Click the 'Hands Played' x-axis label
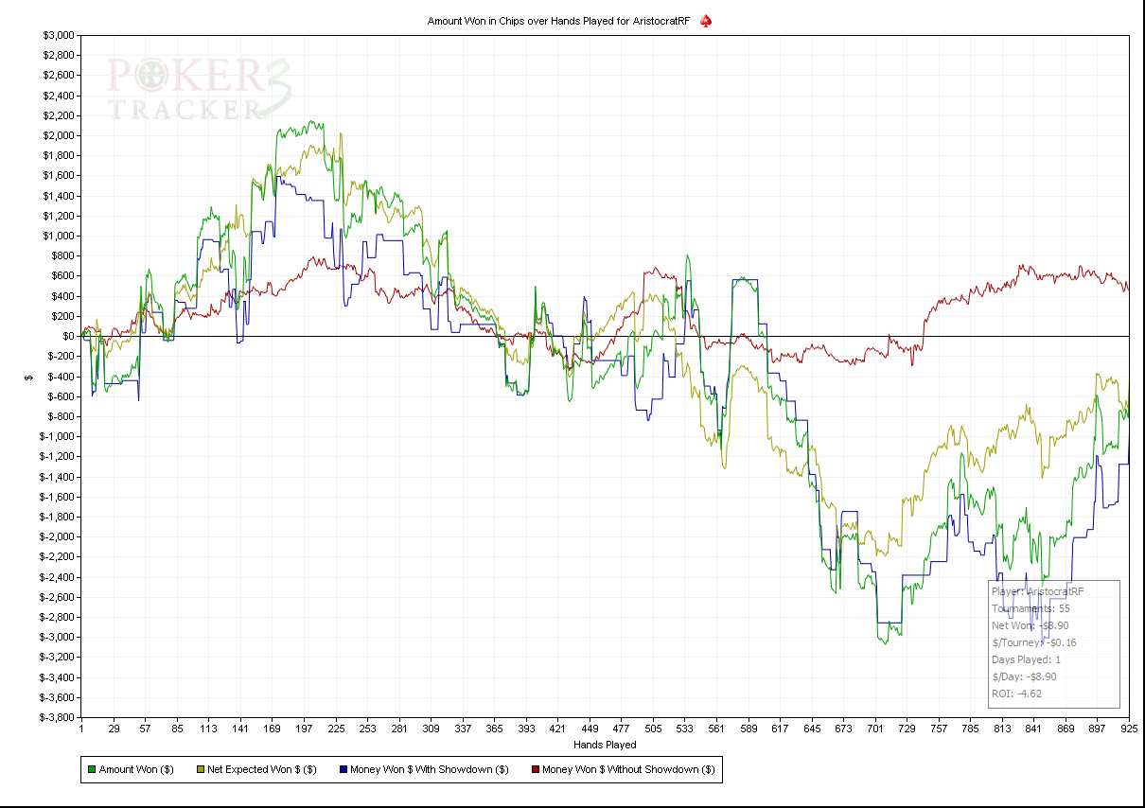1145x808 pixels. point(605,745)
